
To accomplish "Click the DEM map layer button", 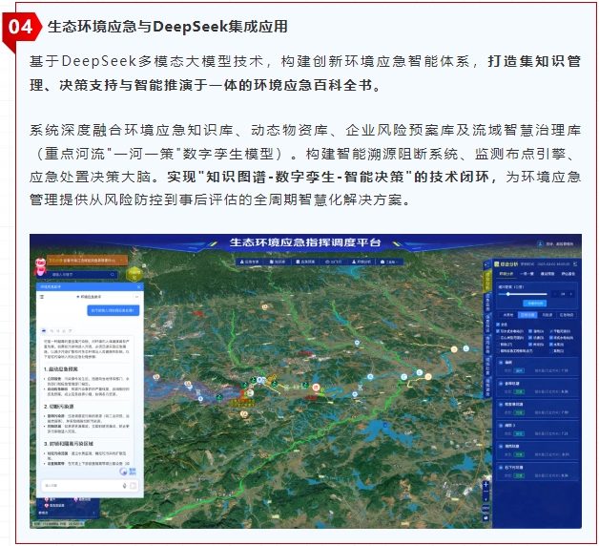I will coord(485,508).
